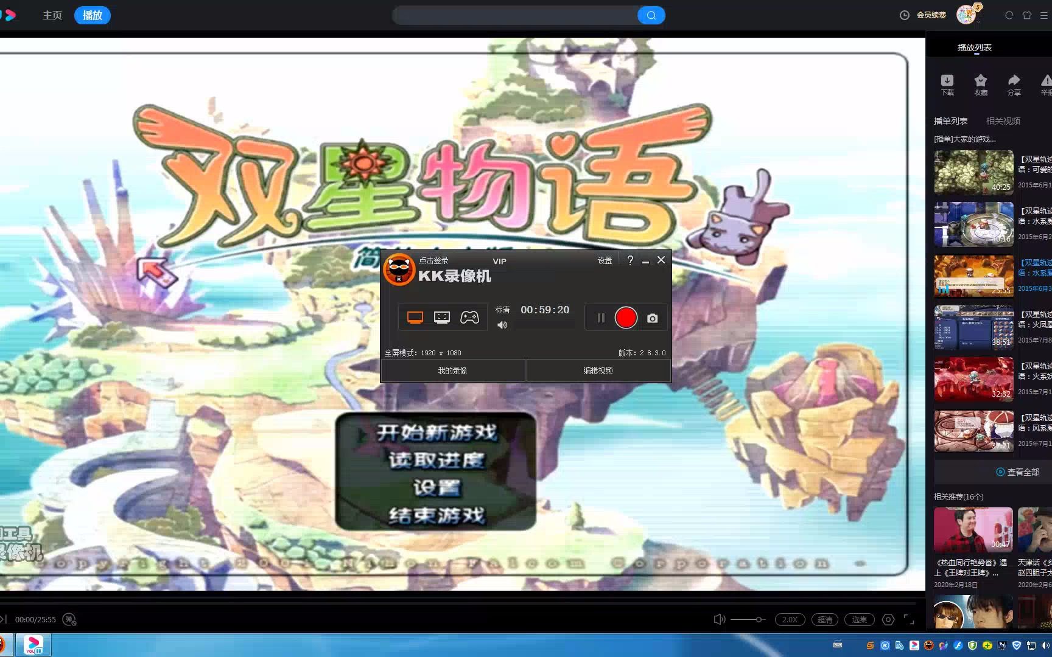Open the hamburger main menu
This screenshot has width=1052, height=657.
click(1044, 15)
